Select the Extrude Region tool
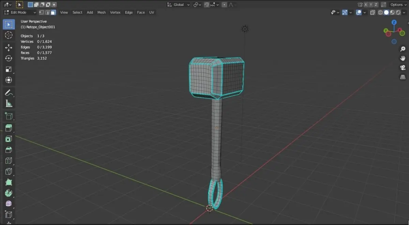This screenshot has width=409, height=225. (x=9, y=128)
